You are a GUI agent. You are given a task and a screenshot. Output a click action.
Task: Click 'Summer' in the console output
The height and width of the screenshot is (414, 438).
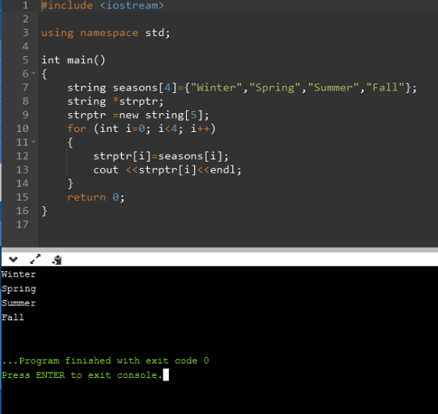click(19, 303)
